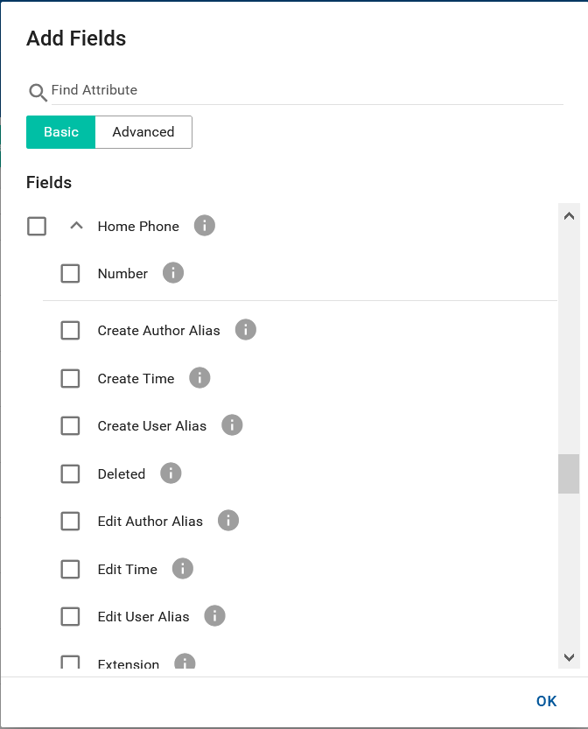Enable the Deleted field checkbox
Viewport: 588px width, 729px height.
[70, 473]
